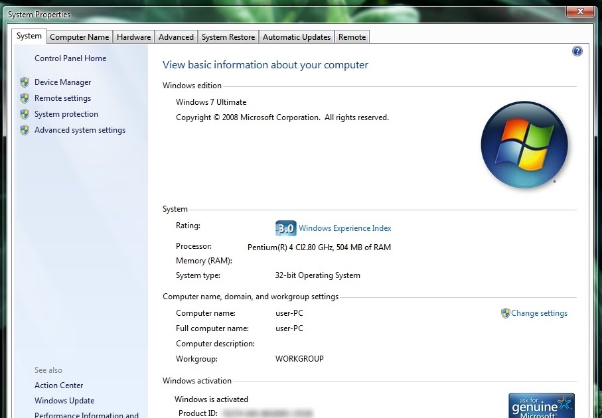The height and width of the screenshot is (418, 602).
Task: Open the Hardware tab
Action: click(133, 36)
